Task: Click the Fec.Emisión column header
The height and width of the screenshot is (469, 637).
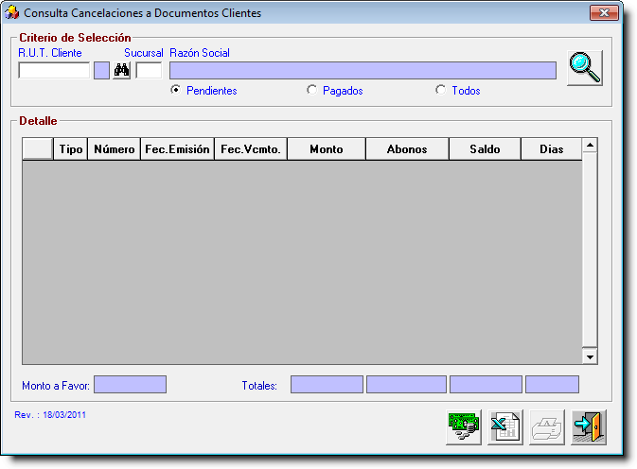Action: pos(177,149)
